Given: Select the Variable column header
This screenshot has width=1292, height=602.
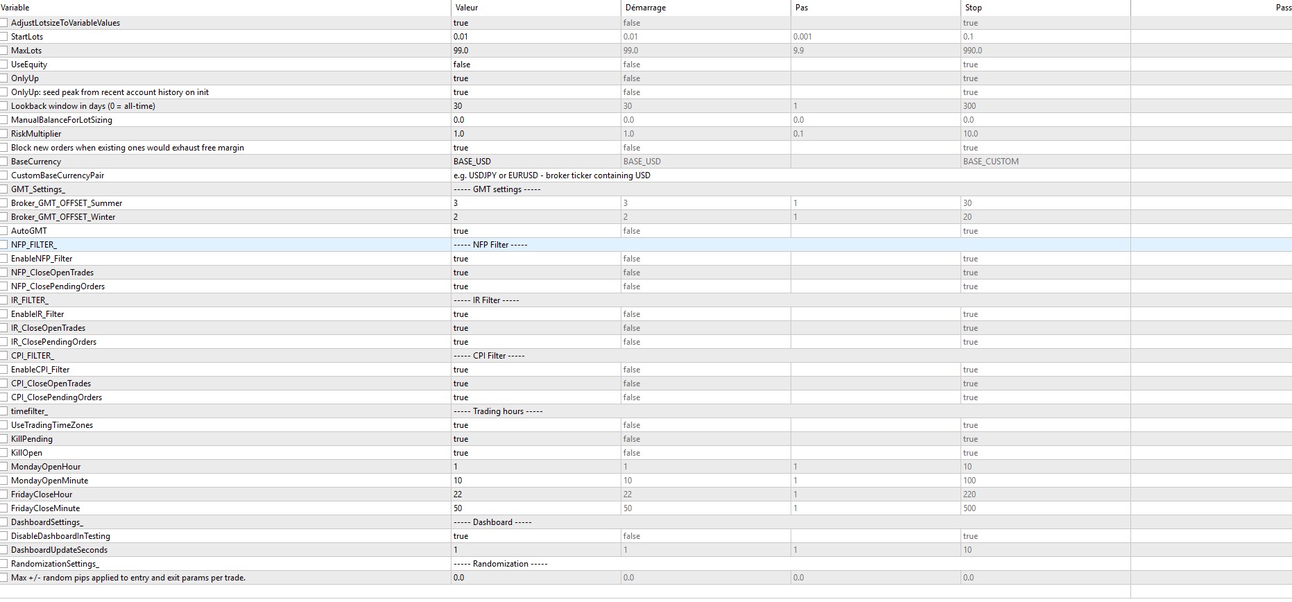Looking at the screenshot, I should click(x=225, y=8).
